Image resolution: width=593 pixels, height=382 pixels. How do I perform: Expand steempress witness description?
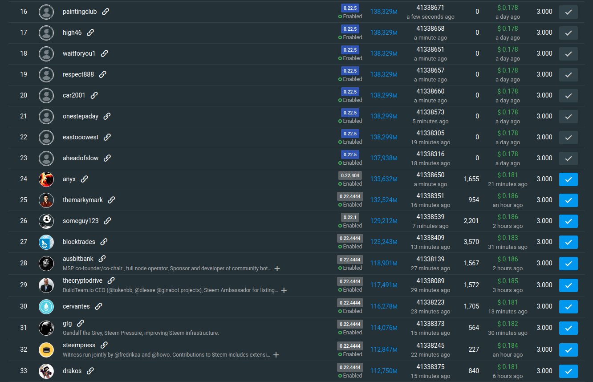click(x=276, y=355)
